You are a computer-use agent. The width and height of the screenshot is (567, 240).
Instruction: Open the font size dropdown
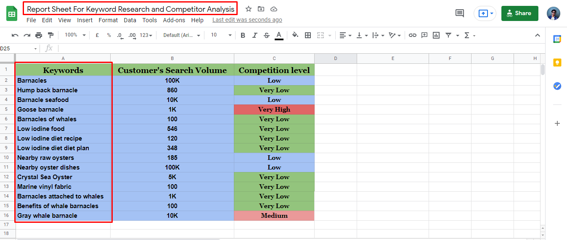(221, 35)
